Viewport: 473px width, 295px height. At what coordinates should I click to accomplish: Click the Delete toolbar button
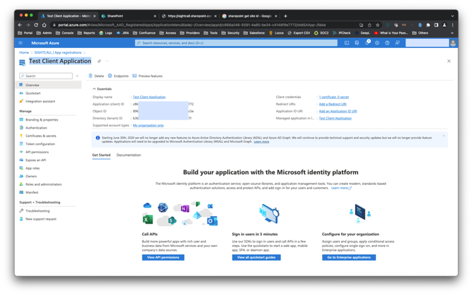click(96, 76)
